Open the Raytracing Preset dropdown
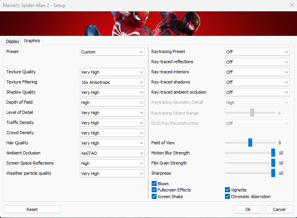The image size is (297, 218). point(257,52)
